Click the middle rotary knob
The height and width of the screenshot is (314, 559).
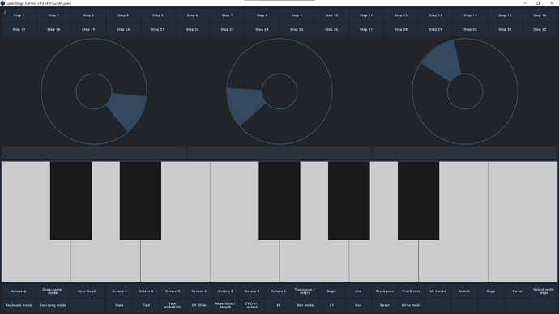click(279, 91)
